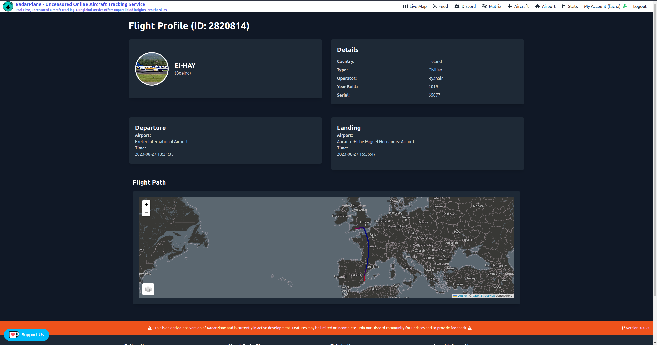Click the Country value Ireland
Viewport: 657px width, 345px height.
point(435,61)
